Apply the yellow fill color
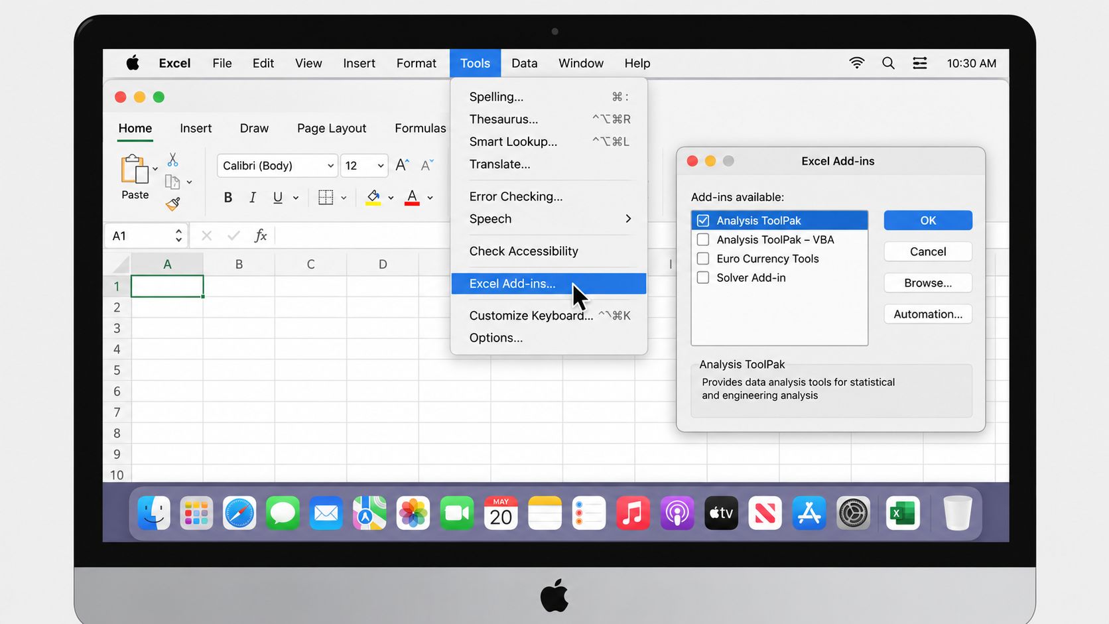The image size is (1109, 624). click(373, 198)
